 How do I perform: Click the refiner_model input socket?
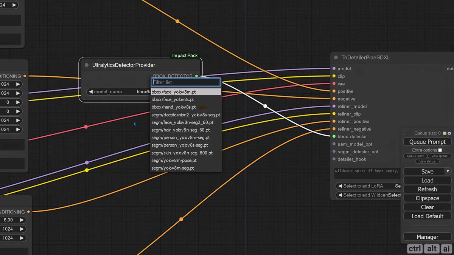[x=334, y=106]
